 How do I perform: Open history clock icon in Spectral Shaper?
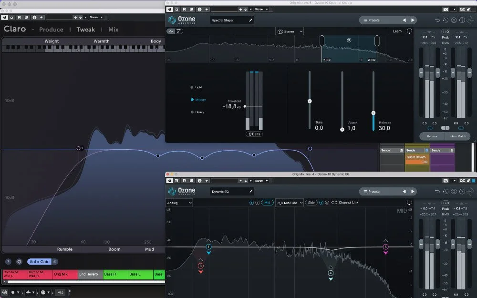tap(446, 21)
